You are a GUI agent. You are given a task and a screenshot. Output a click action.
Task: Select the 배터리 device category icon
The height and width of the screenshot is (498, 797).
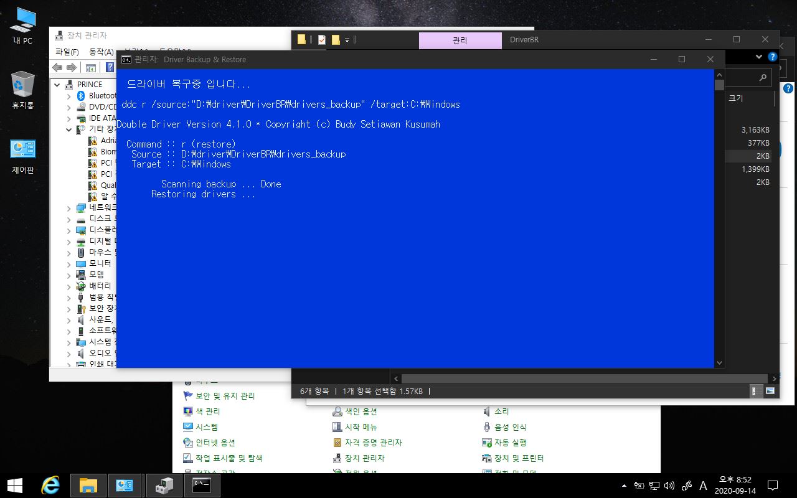coord(81,286)
